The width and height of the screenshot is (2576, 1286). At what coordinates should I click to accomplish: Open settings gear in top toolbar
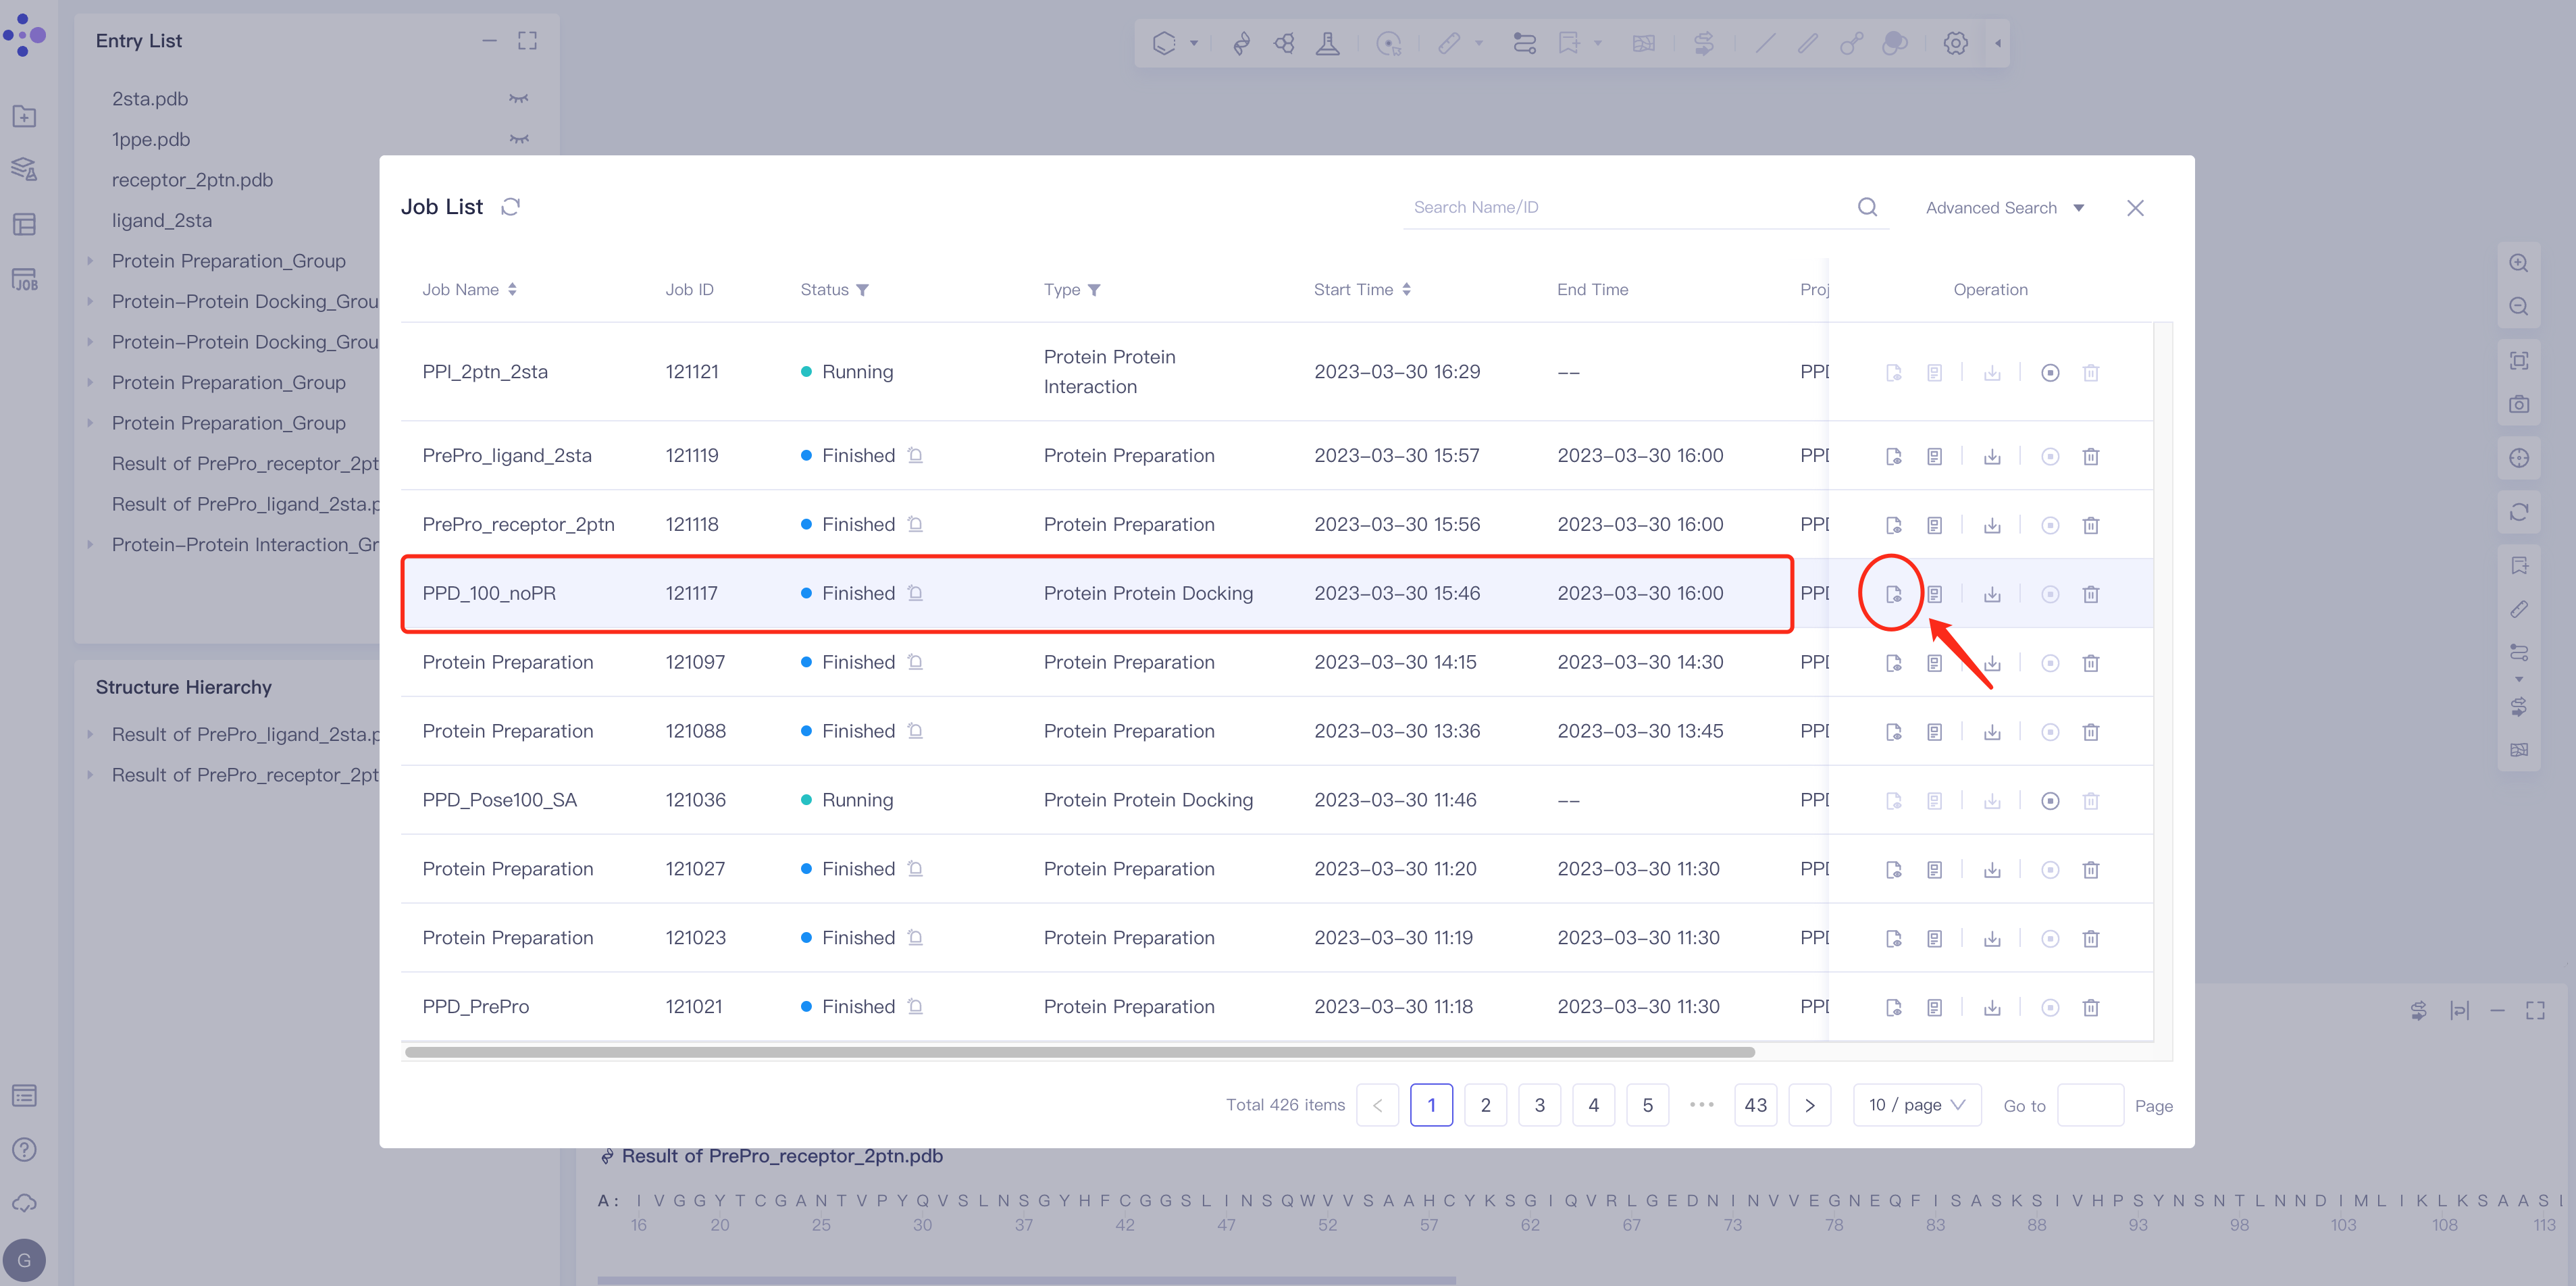click(x=1955, y=43)
